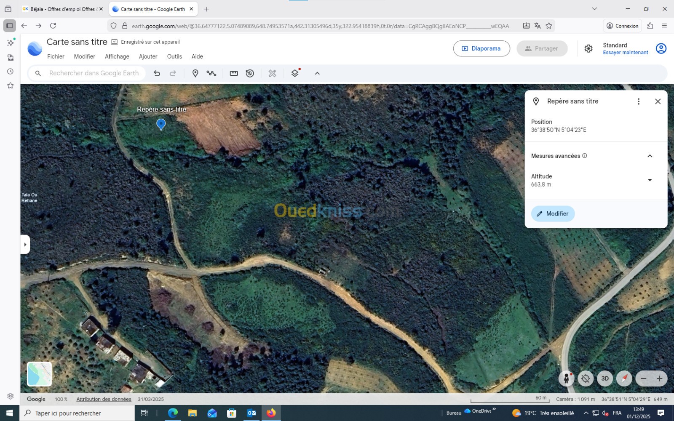
Task: Select the Draw path or polygon tool
Action: click(x=211, y=73)
